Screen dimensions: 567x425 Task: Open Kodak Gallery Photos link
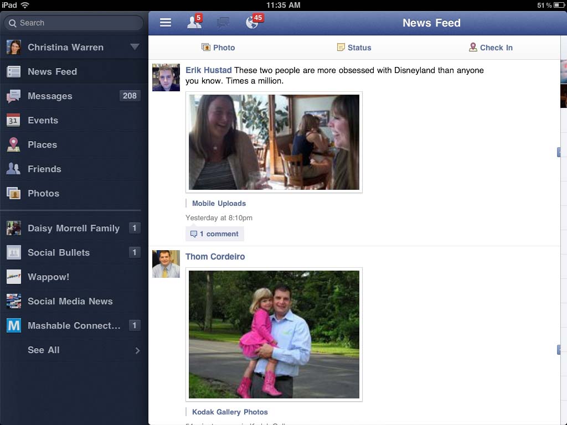(230, 412)
